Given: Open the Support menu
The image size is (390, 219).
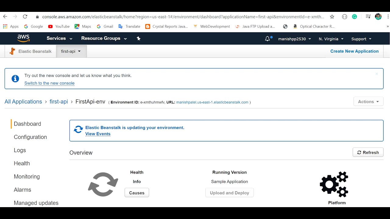Looking at the screenshot, I should pyautogui.click(x=361, y=39).
